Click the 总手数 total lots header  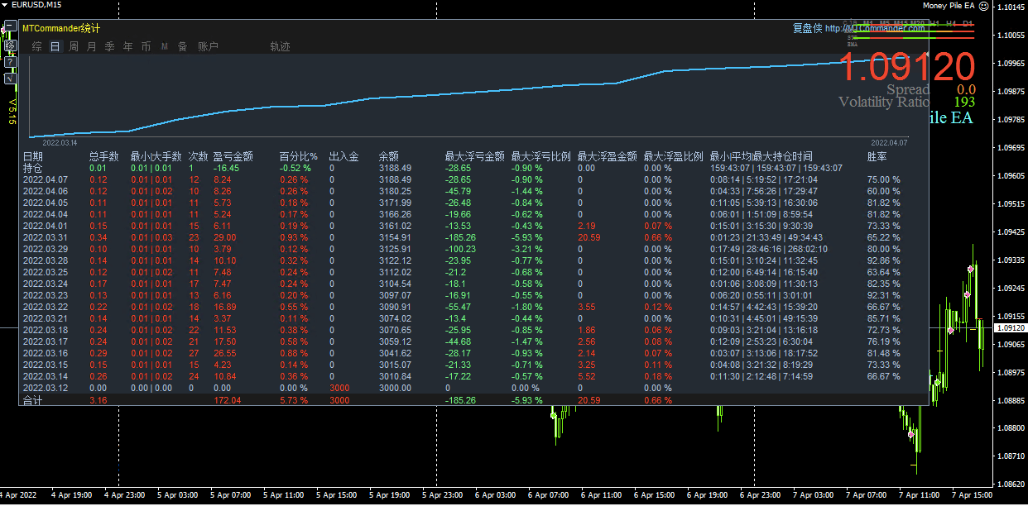pyautogui.click(x=104, y=156)
